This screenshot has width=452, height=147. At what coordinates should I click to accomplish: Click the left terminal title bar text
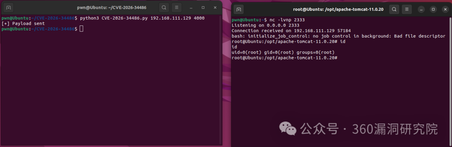click(111, 8)
